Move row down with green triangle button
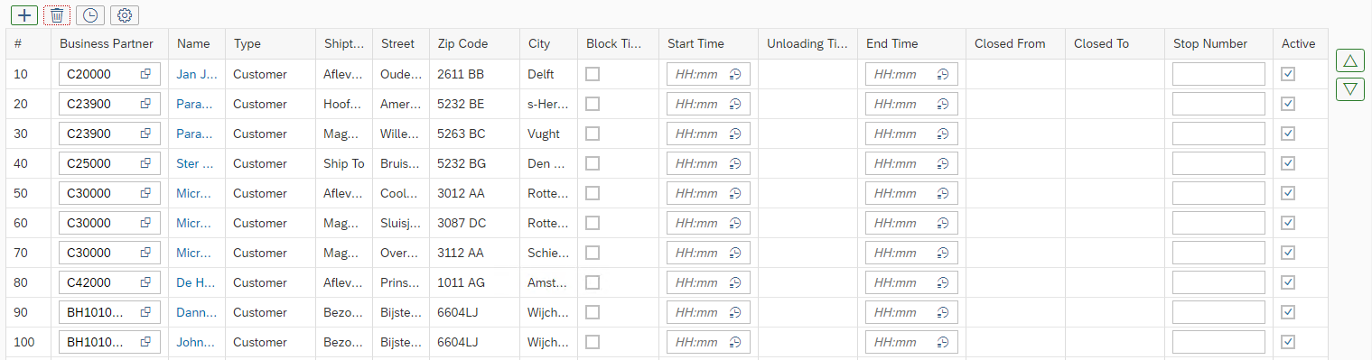 (1349, 88)
